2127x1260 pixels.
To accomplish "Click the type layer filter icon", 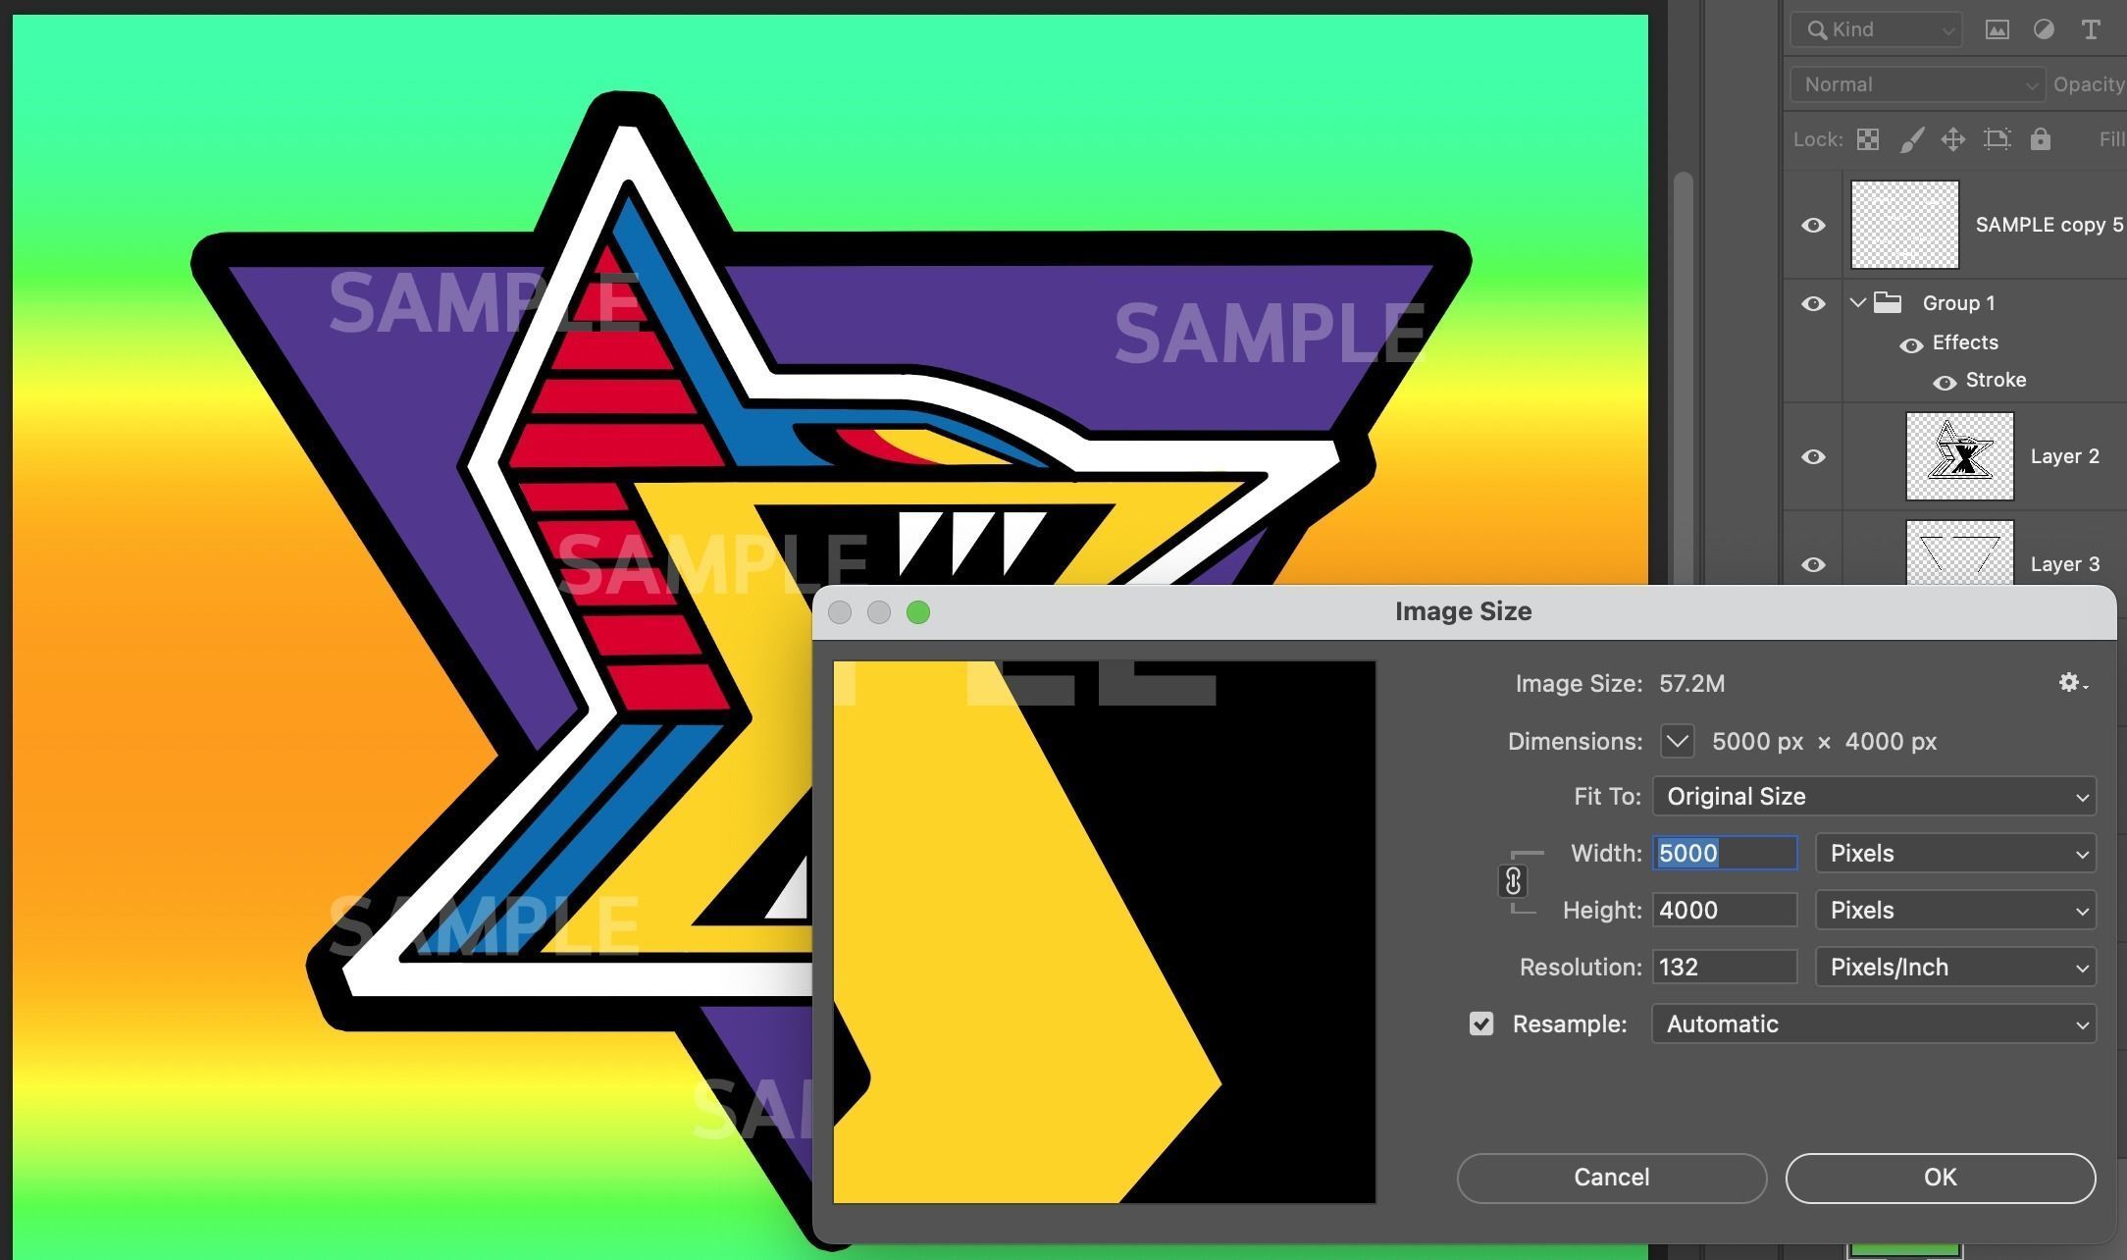I will coord(2091,29).
